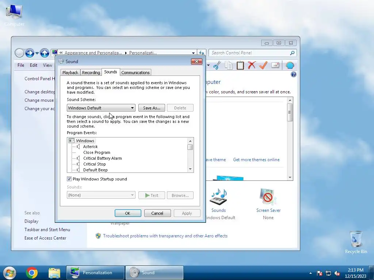Click Program Events scrollbar down arrow
The image size is (374, 280).
pyautogui.click(x=190, y=169)
